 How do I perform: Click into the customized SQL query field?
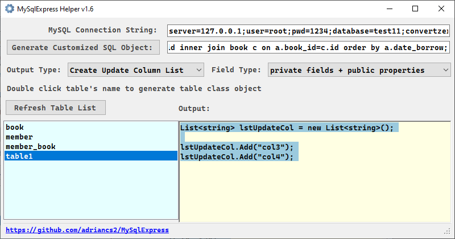click(308, 47)
